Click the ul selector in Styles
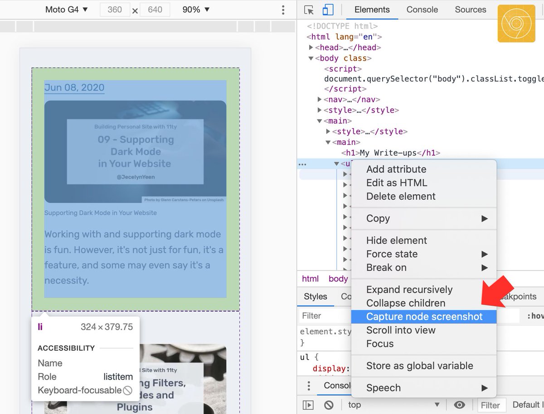This screenshot has width=544, height=414. tap(305, 357)
